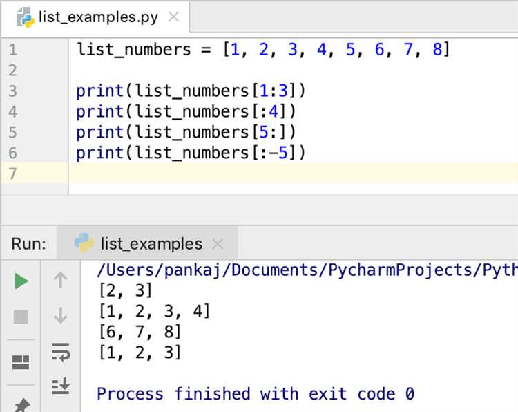The image size is (518, 412).
Task: Select the list_examples run tab
Action: click(151, 244)
